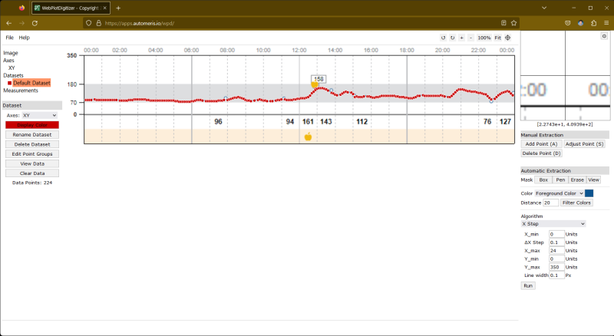List all tabs dropdown arrow
This screenshot has width=614, height=336.
pyautogui.click(x=544, y=8)
